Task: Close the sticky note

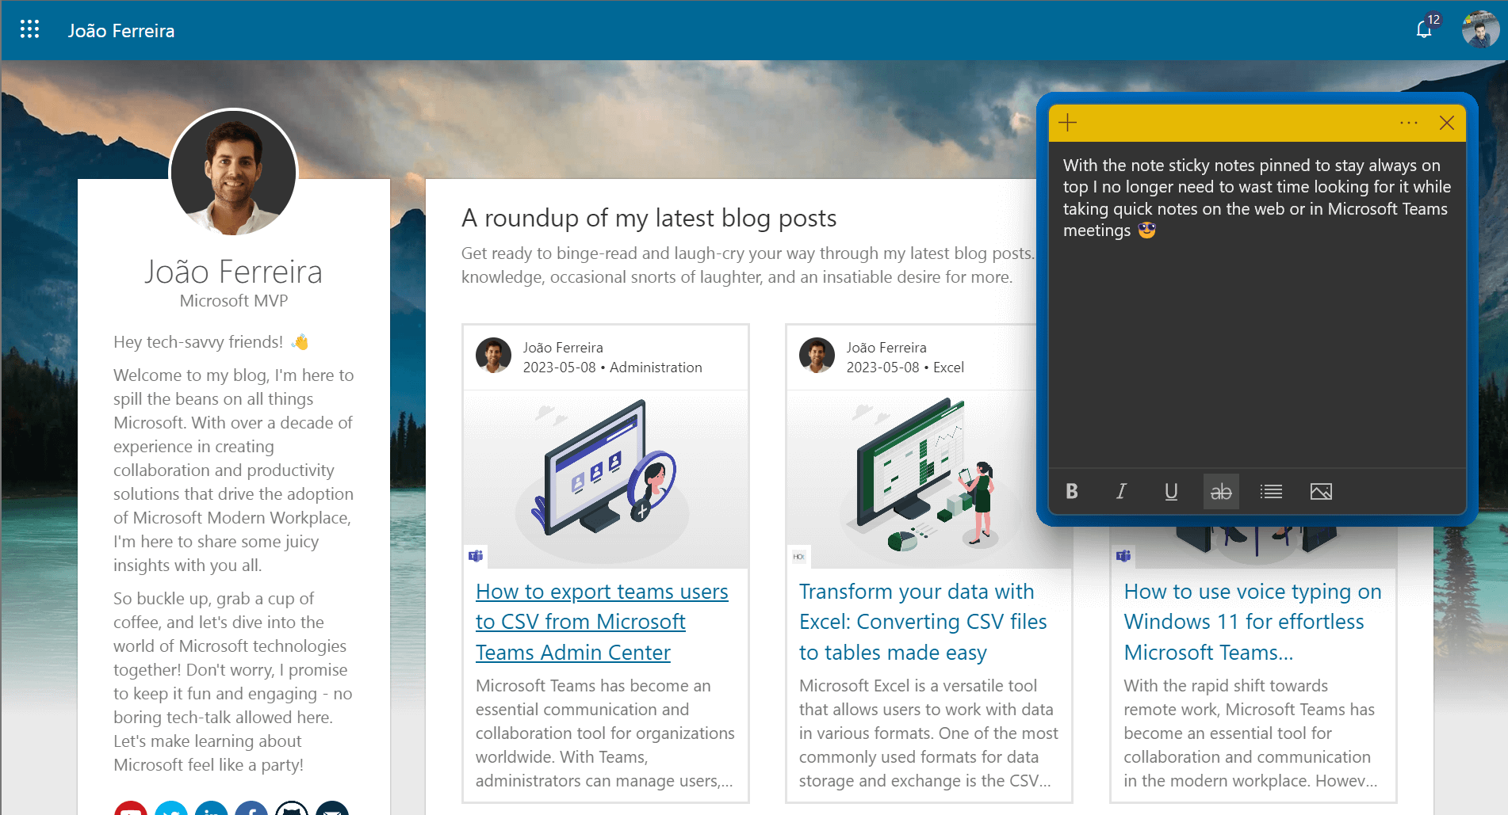Action: click(x=1446, y=123)
